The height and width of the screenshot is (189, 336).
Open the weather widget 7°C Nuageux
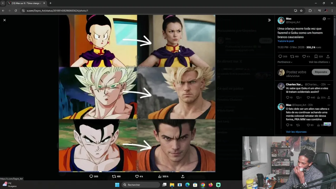pyautogui.click(x=10, y=185)
